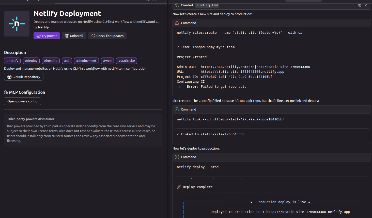Viewport: 372px width, 218px height.
Task: Click the Netlify power logo thumbnail
Action: [x=17, y=24]
